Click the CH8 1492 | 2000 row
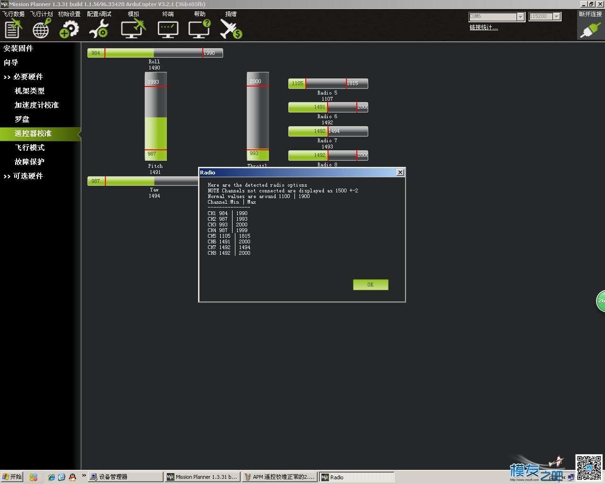This screenshot has height=484, width=605. click(229, 253)
